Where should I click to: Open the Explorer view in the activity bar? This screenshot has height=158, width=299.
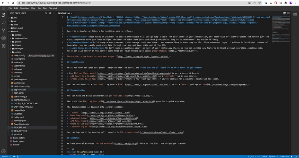[3, 15]
